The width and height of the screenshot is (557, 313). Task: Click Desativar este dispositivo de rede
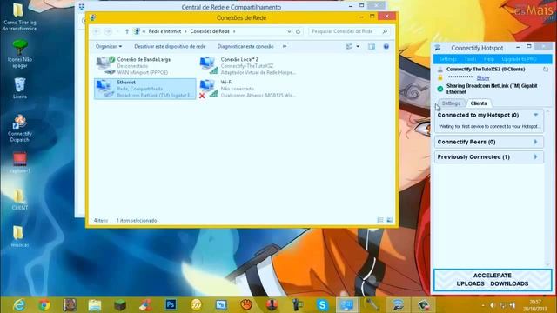pos(170,46)
